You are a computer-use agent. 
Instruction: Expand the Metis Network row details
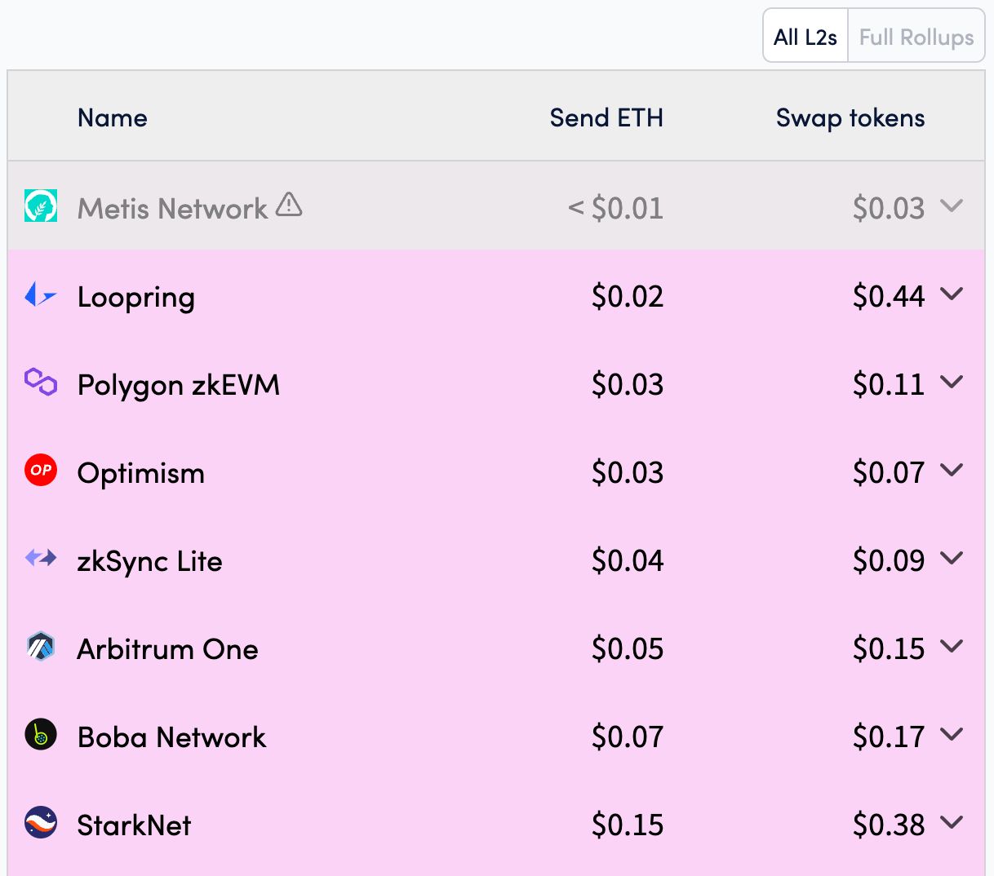[952, 206]
